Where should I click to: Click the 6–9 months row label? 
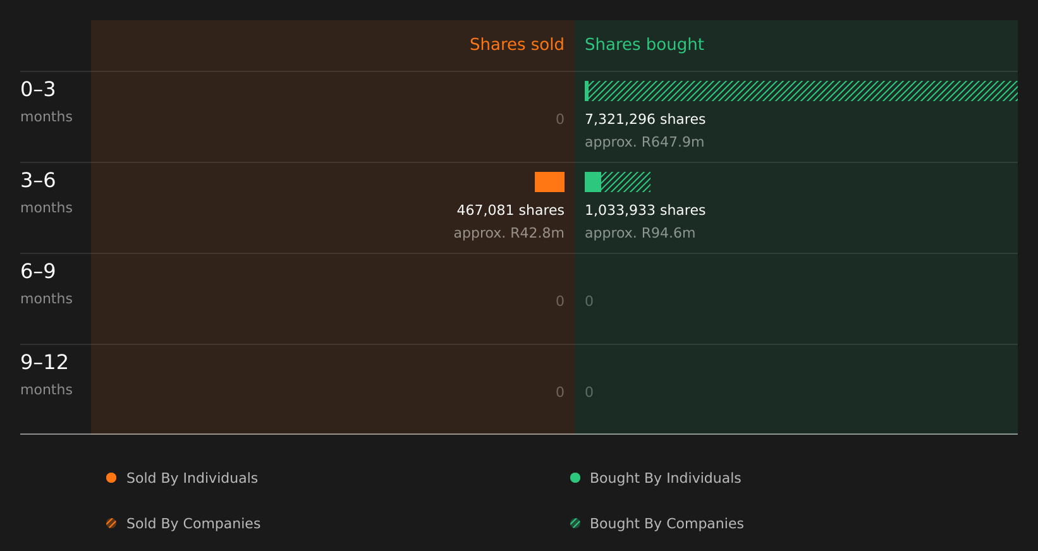pos(46,284)
